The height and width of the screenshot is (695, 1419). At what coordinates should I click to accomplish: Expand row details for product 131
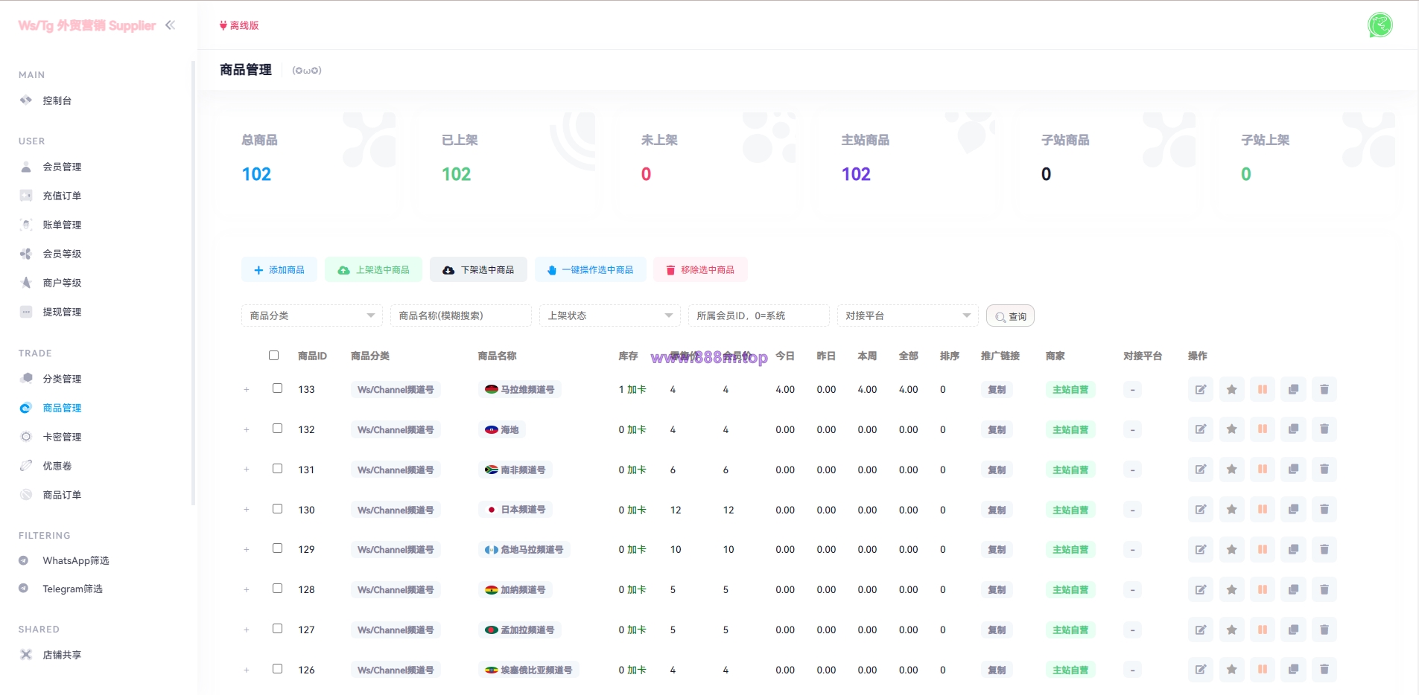pos(247,470)
